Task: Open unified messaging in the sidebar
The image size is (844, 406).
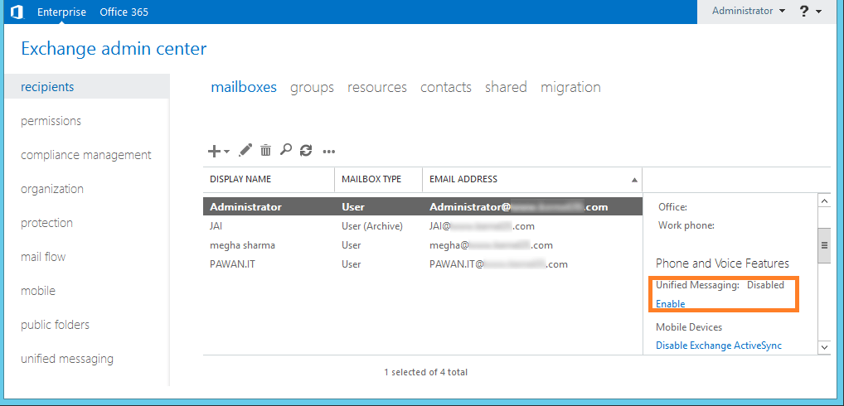Action: pos(67,359)
